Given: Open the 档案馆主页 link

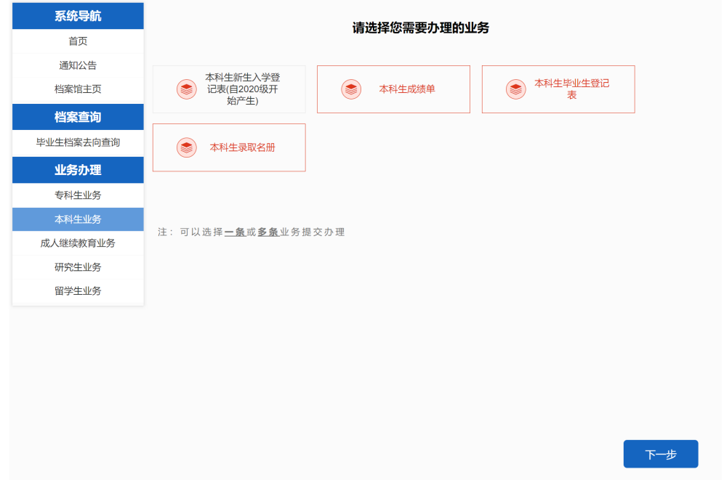Looking at the screenshot, I should point(78,89).
